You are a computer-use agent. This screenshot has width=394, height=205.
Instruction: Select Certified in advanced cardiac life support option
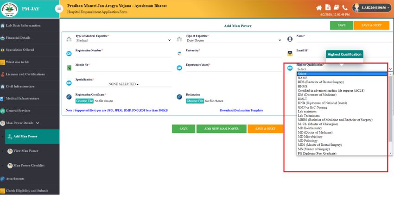(343, 91)
